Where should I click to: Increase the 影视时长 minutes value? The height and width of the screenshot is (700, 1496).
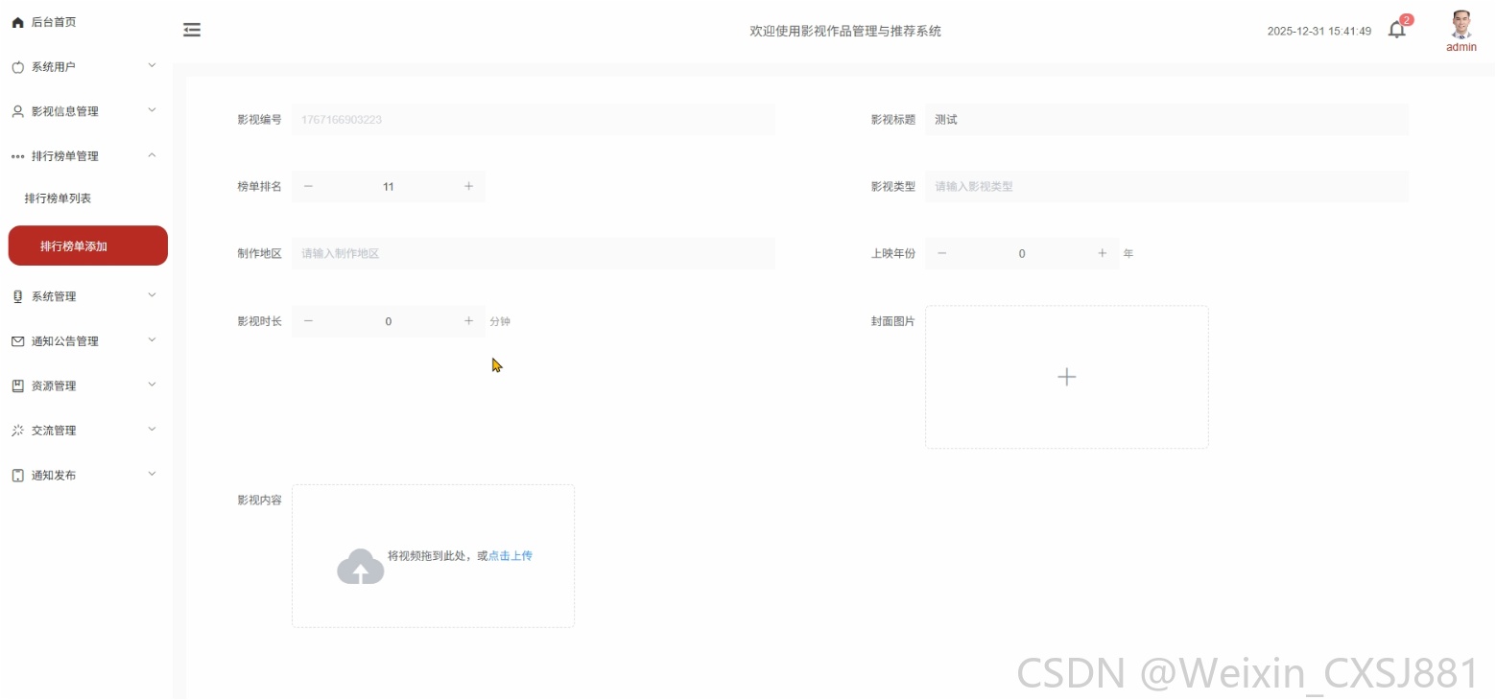(468, 321)
